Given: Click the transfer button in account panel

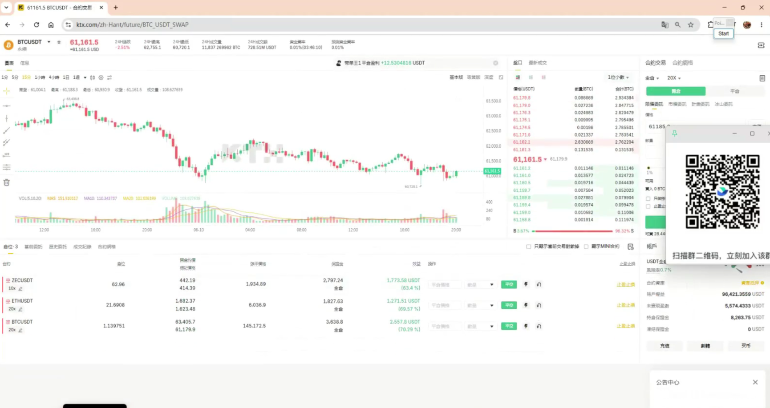Looking at the screenshot, I should (705, 346).
